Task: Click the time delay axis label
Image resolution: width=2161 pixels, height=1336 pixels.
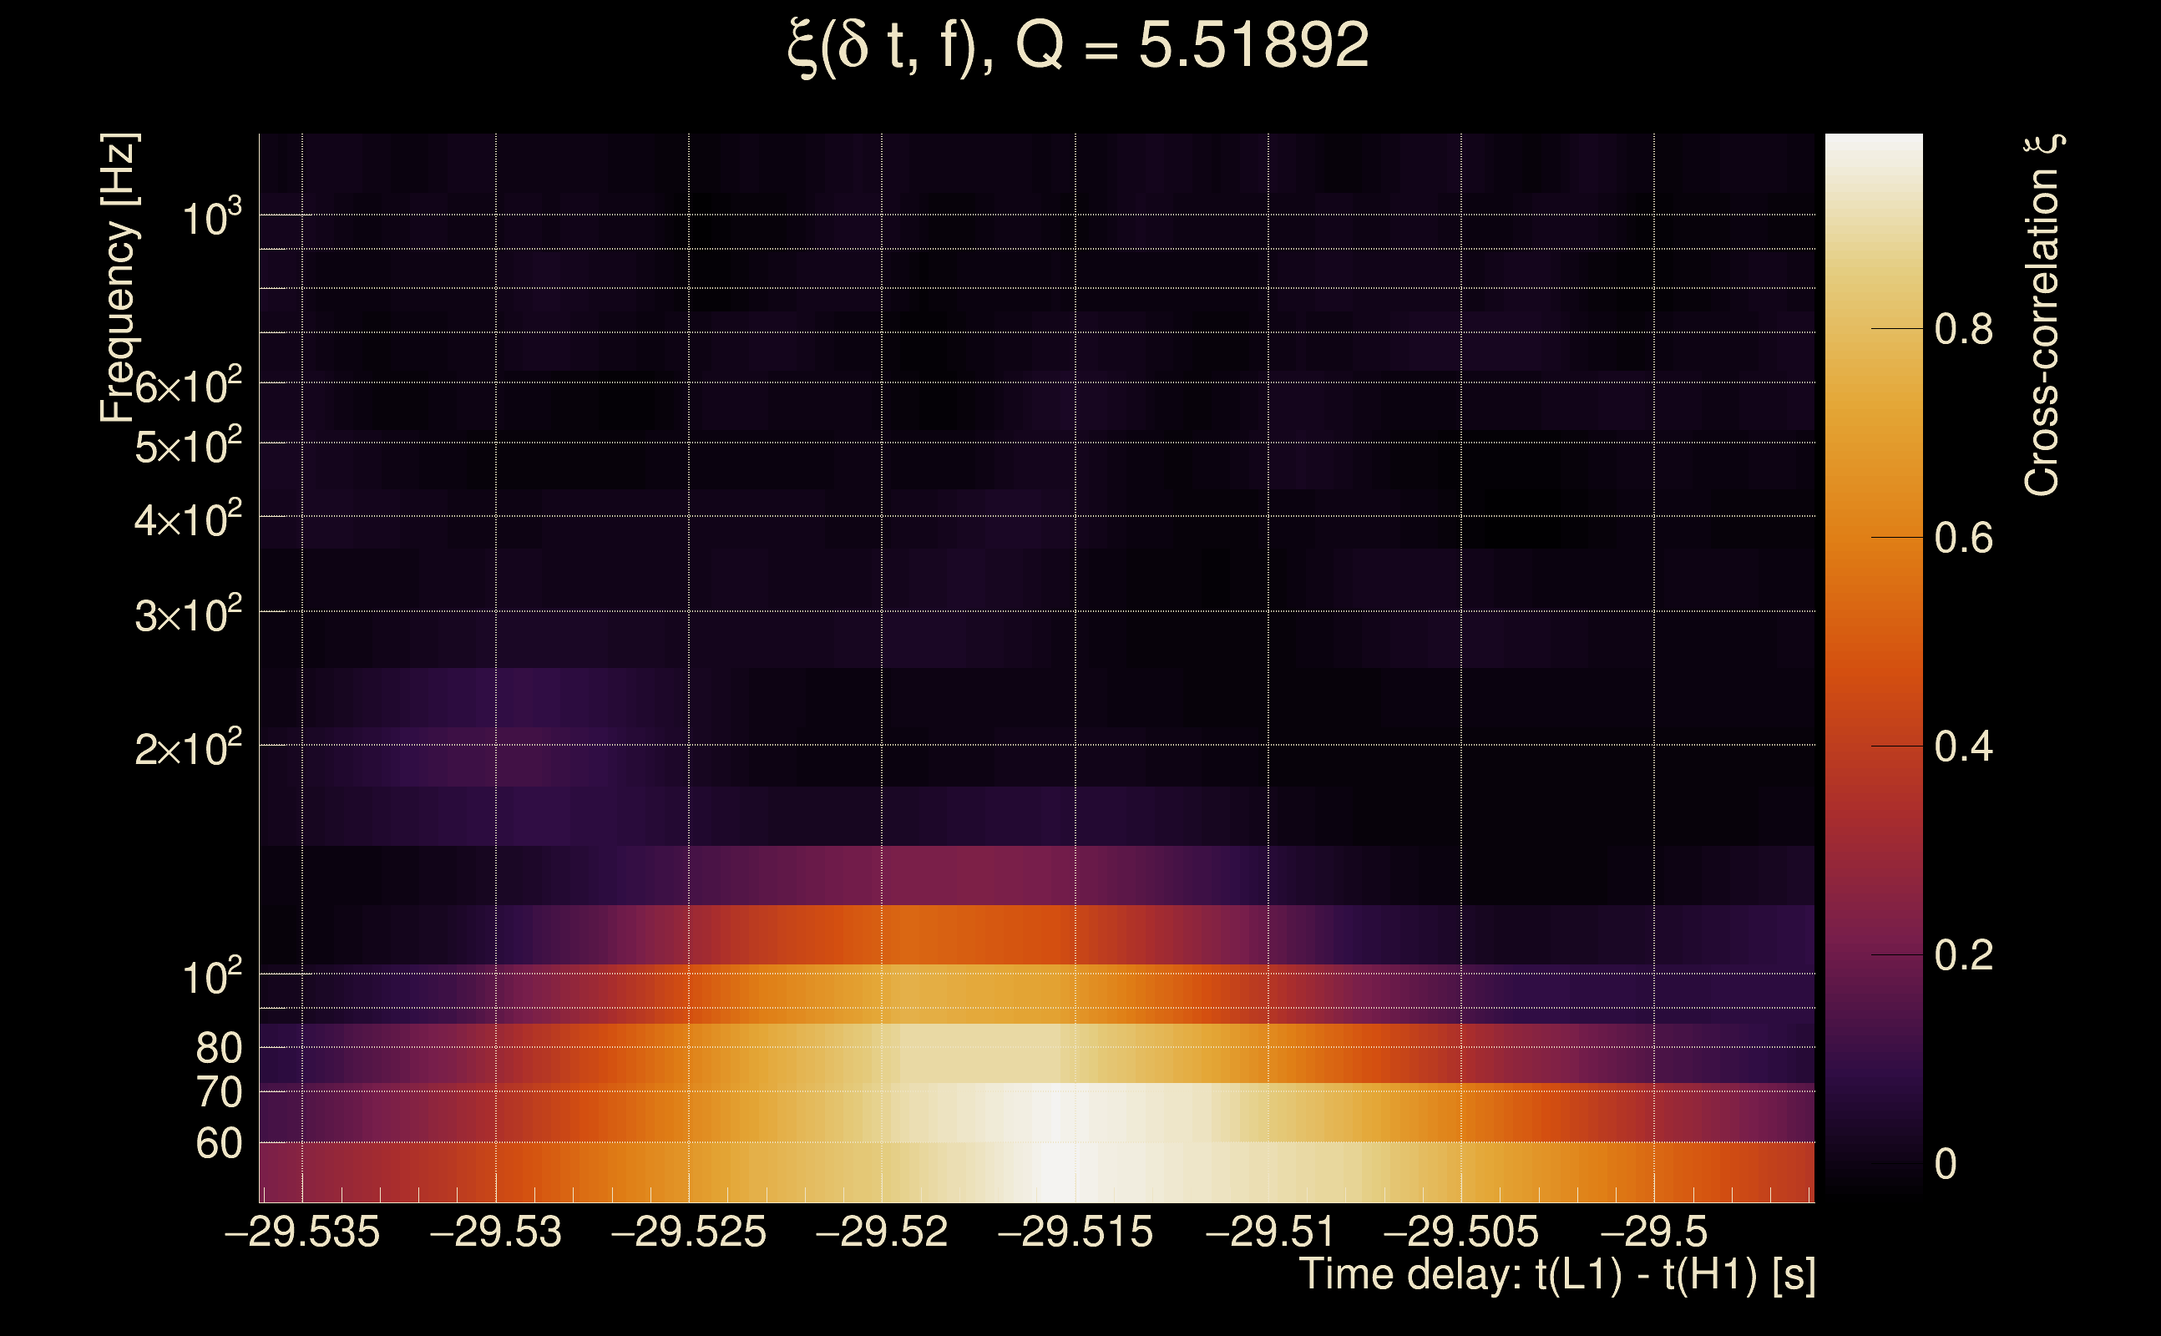Action: click(1556, 1275)
